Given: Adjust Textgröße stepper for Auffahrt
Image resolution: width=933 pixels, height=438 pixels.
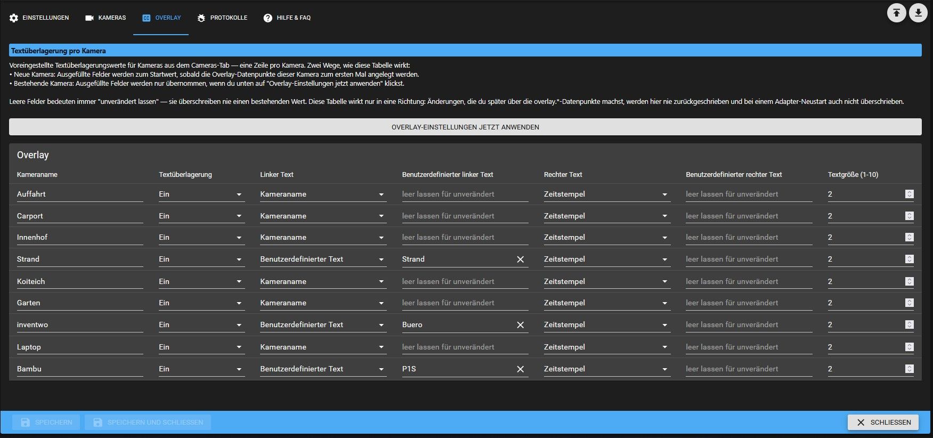Looking at the screenshot, I should 910,194.
